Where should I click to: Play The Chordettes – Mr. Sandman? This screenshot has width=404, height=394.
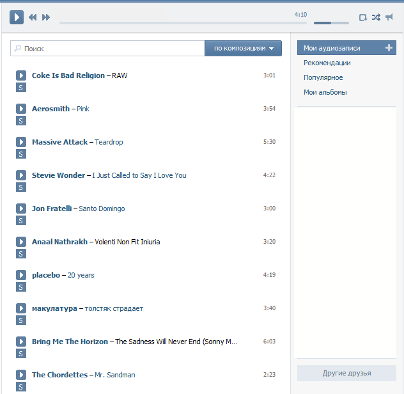(x=21, y=375)
